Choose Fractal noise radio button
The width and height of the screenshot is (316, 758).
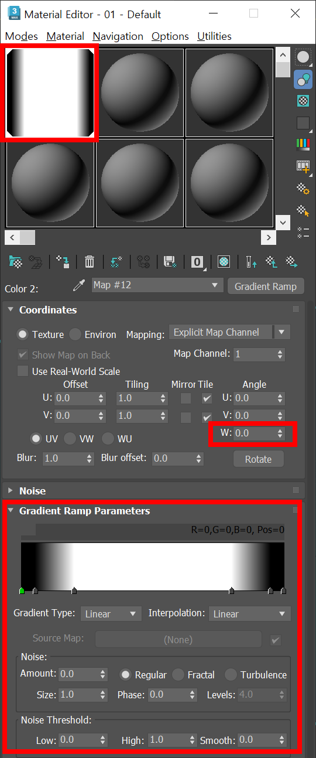178,675
